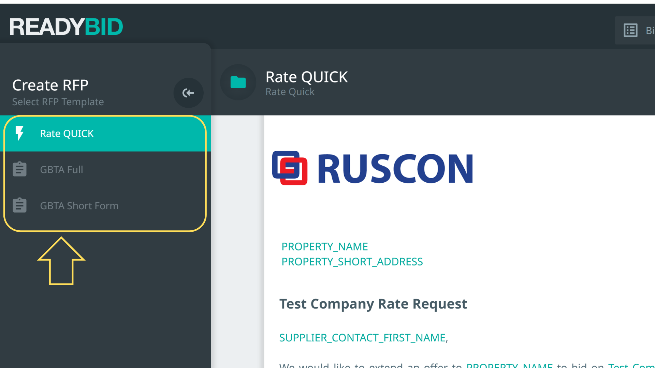The image size is (655, 368).
Task: Click the Test Company Rate Request heading
Action: click(373, 304)
